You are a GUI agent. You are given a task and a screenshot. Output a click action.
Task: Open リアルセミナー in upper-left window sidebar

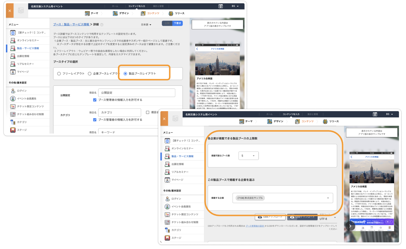[x=28, y=64]
